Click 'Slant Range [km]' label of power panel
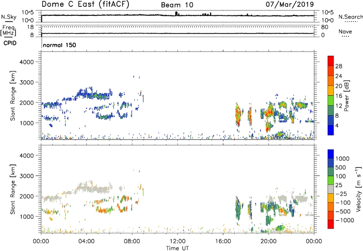This screenshot has height=251, width=363. click(x=13, y=96)
